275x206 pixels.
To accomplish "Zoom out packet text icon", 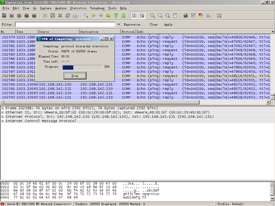I will [160, 16].
